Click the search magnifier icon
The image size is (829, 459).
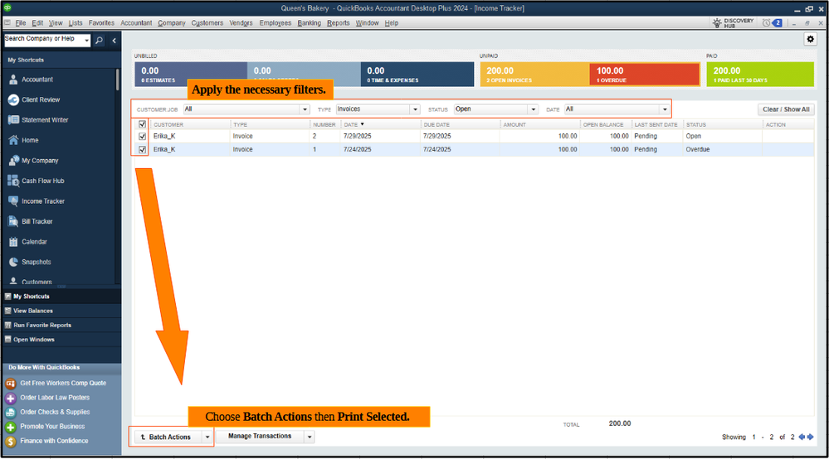click(99, 41)
